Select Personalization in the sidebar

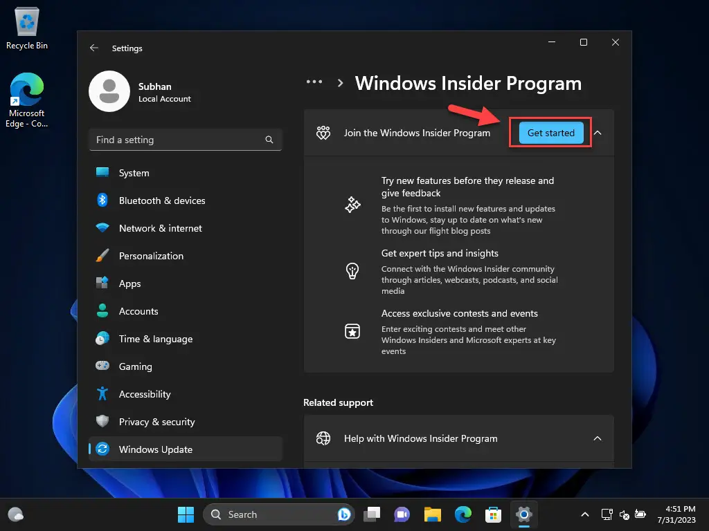[x=186, y=256]
